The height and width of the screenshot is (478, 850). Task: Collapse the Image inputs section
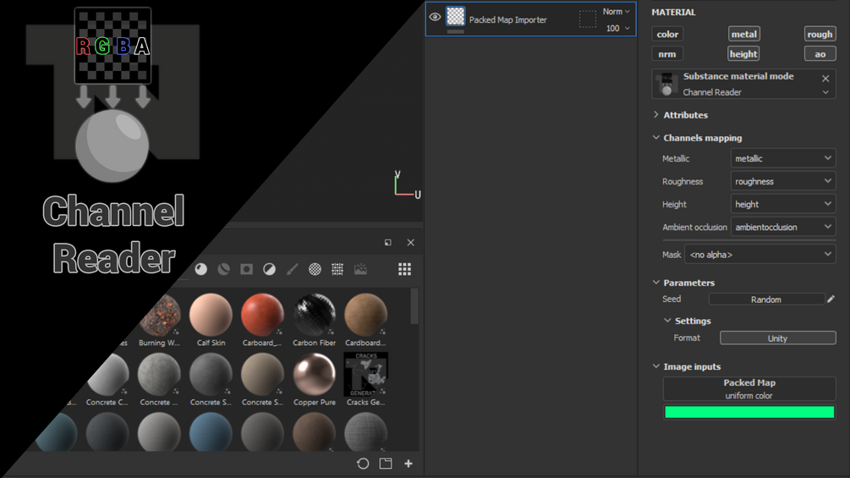pyautogui.click(x=656, y=366)
